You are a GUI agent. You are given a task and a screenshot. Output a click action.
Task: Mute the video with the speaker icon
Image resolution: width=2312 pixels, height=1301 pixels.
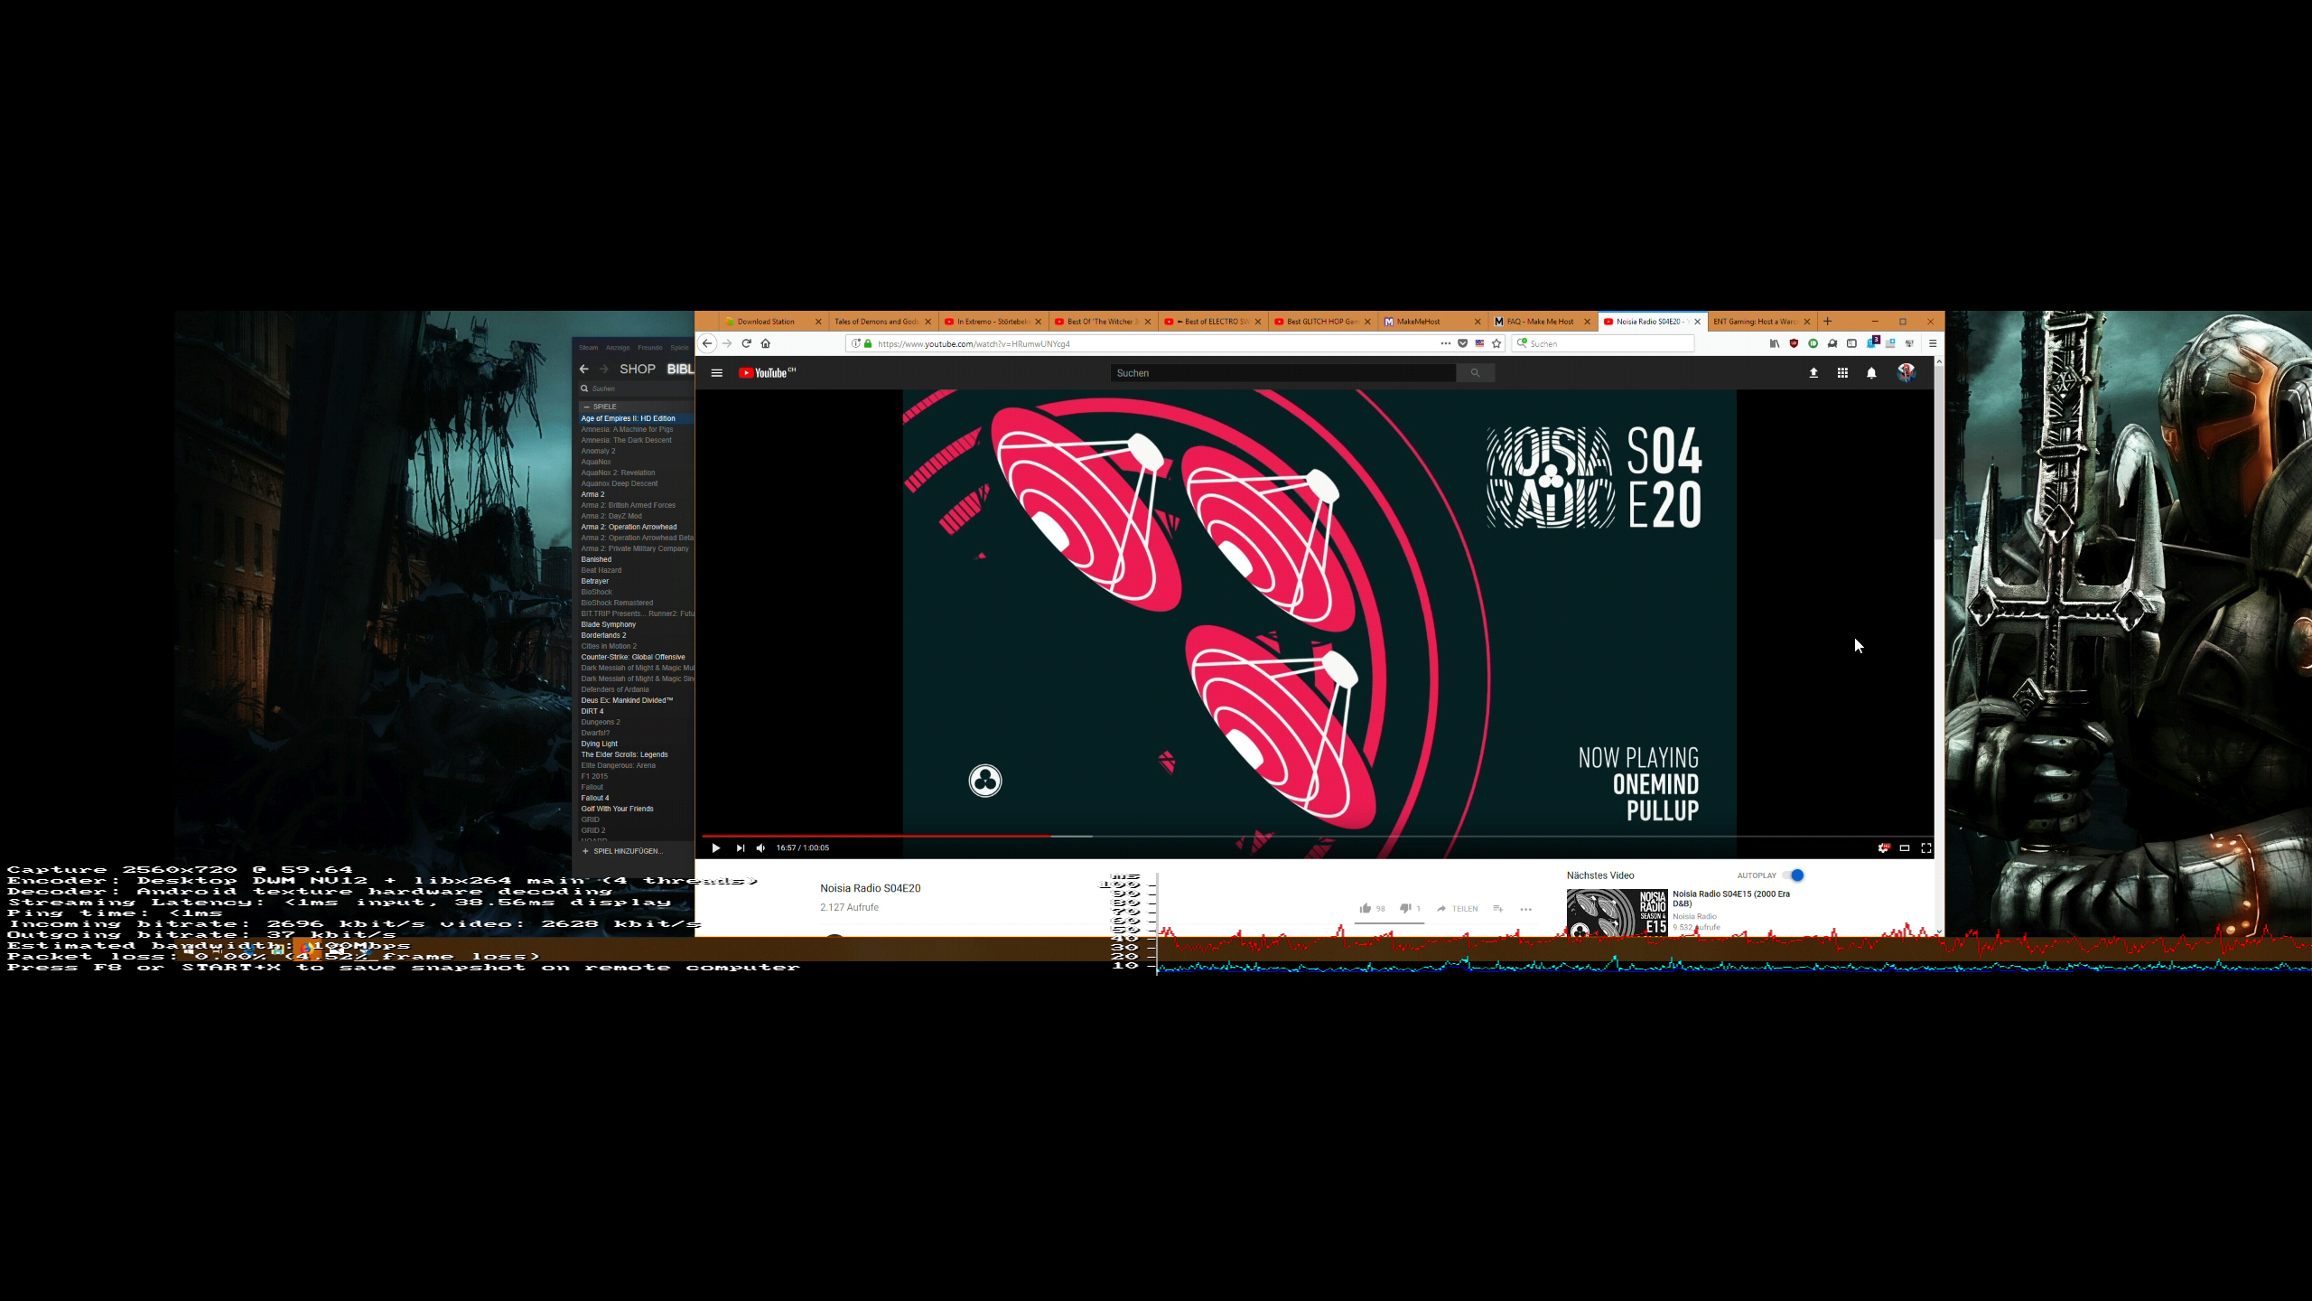760,847
